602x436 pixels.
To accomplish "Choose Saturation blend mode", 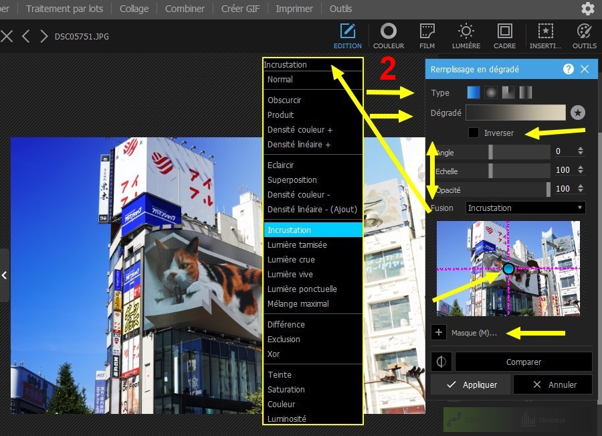I will [x=313, y=390].
